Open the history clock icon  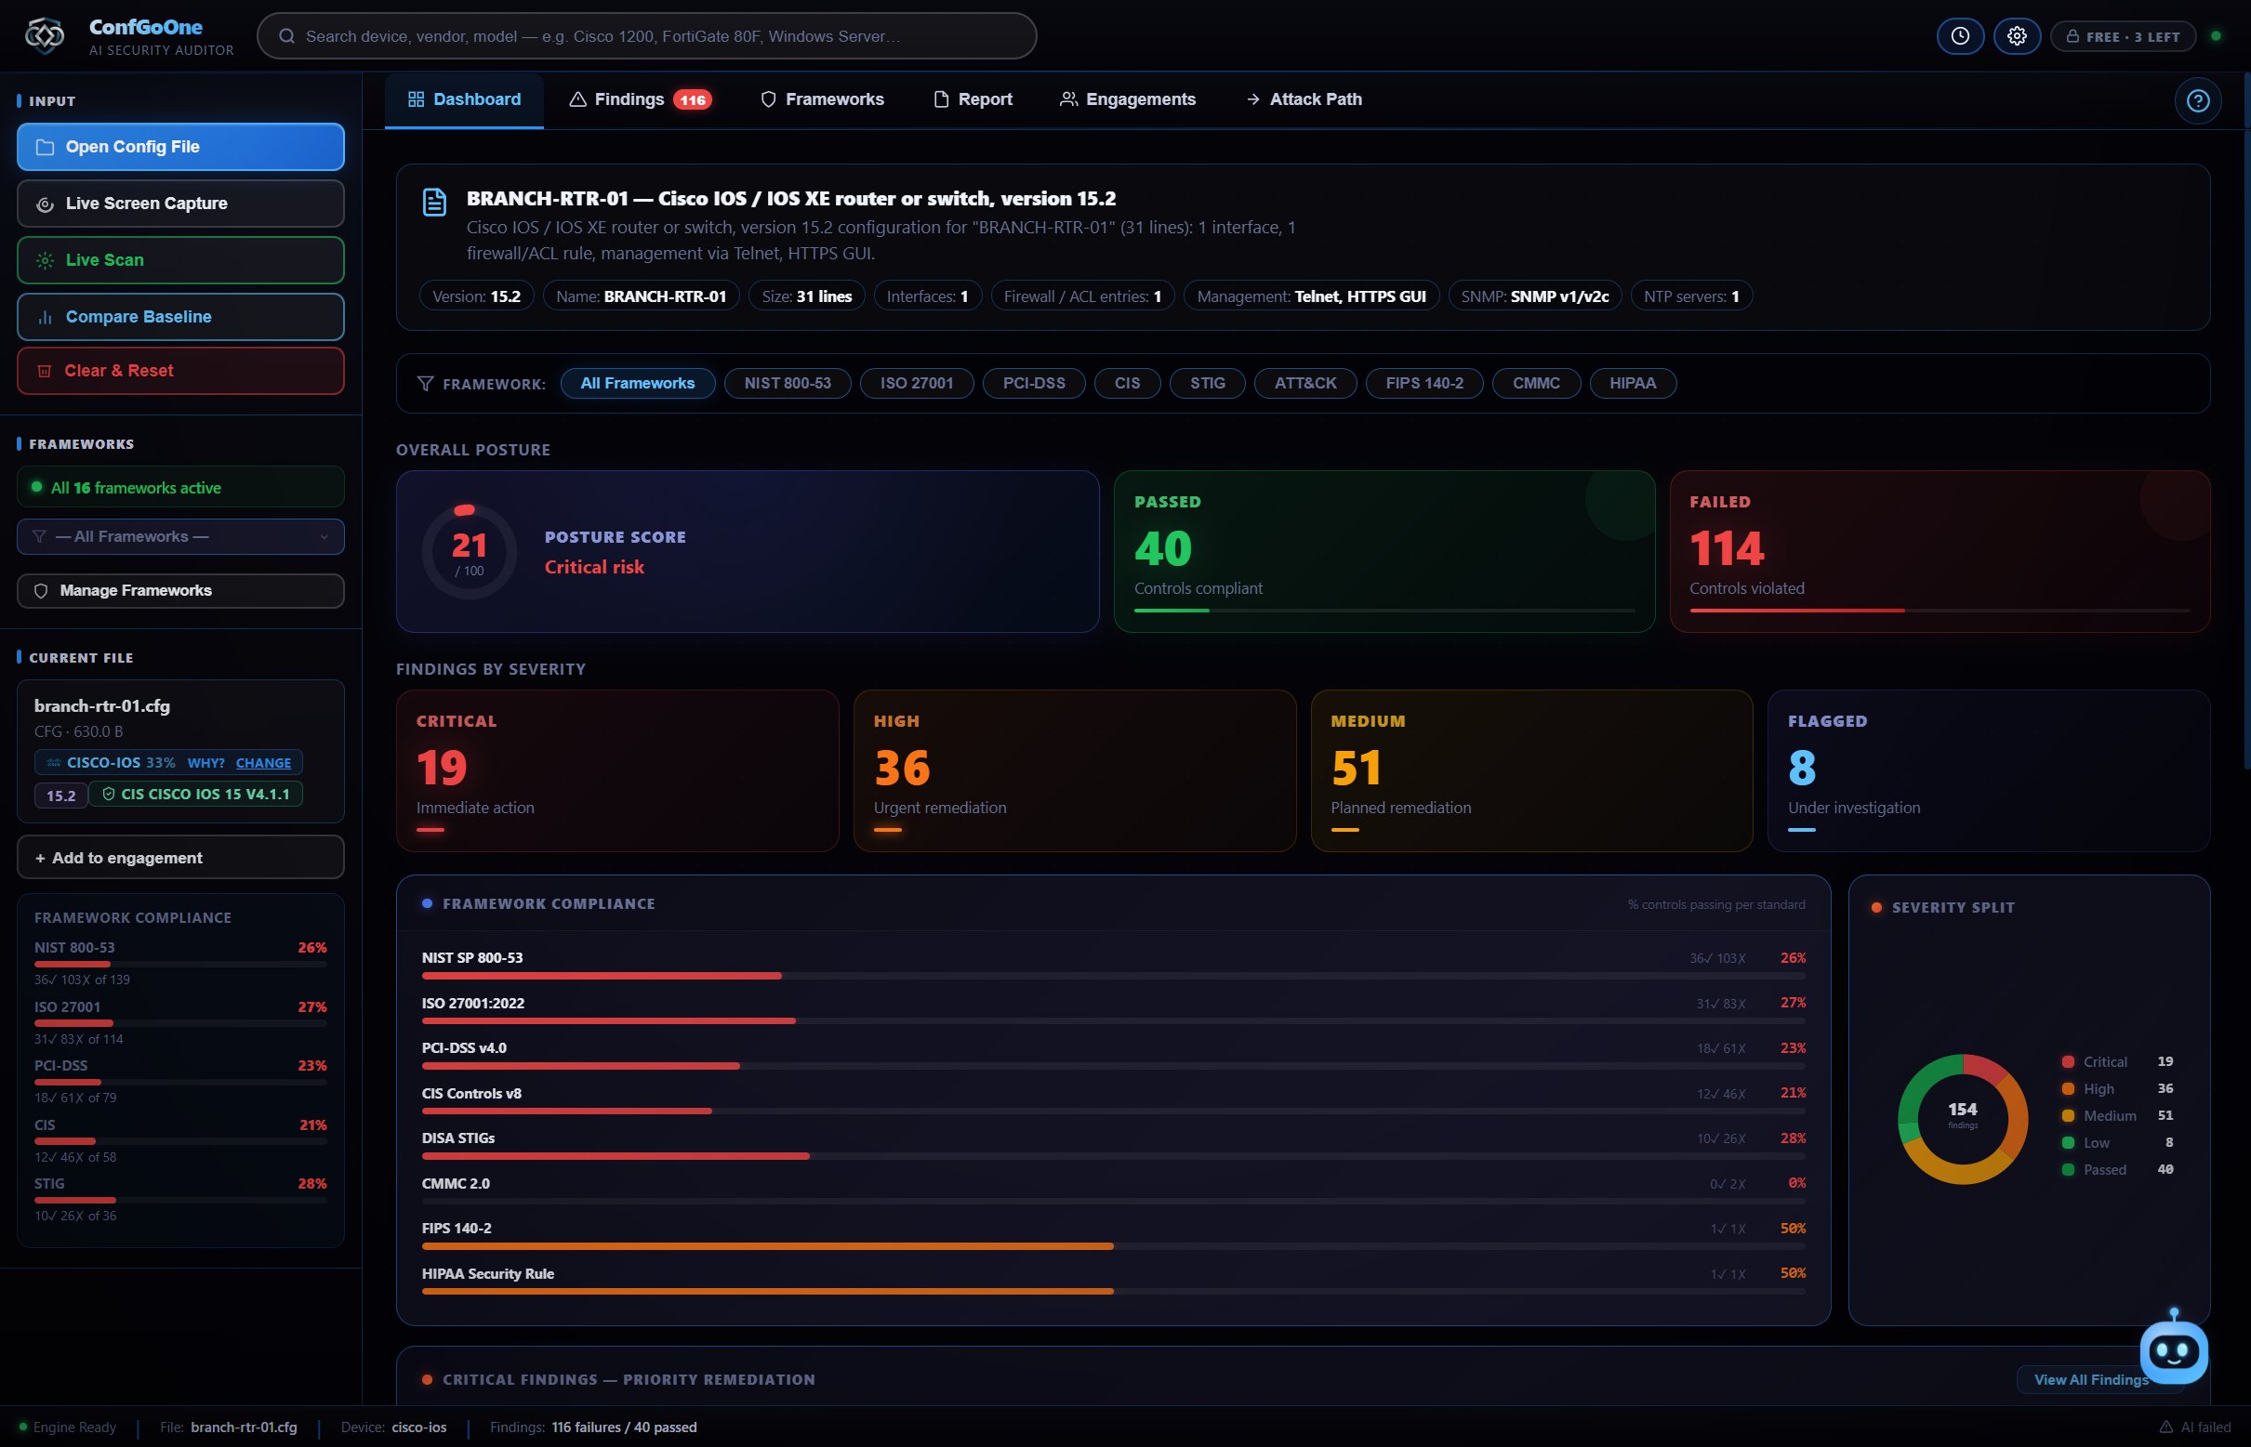[x=1960, y=35]
